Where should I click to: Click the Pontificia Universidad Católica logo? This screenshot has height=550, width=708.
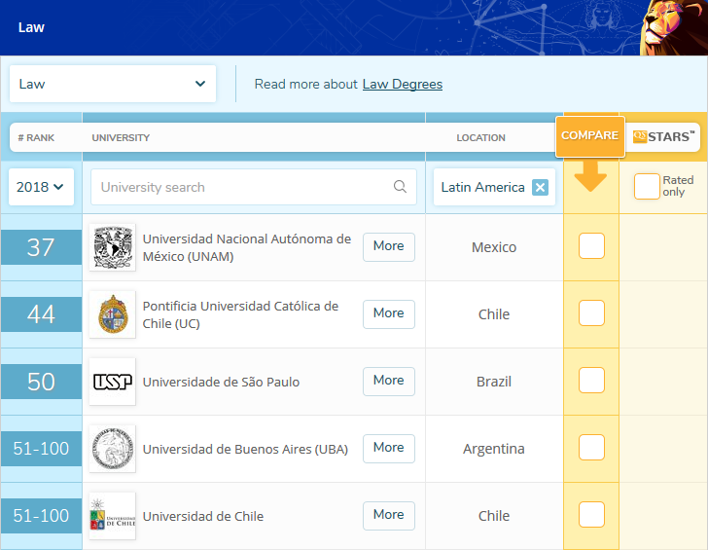coord(113,314)
